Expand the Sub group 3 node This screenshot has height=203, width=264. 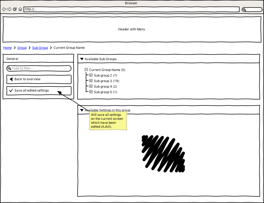click(91, 81)
